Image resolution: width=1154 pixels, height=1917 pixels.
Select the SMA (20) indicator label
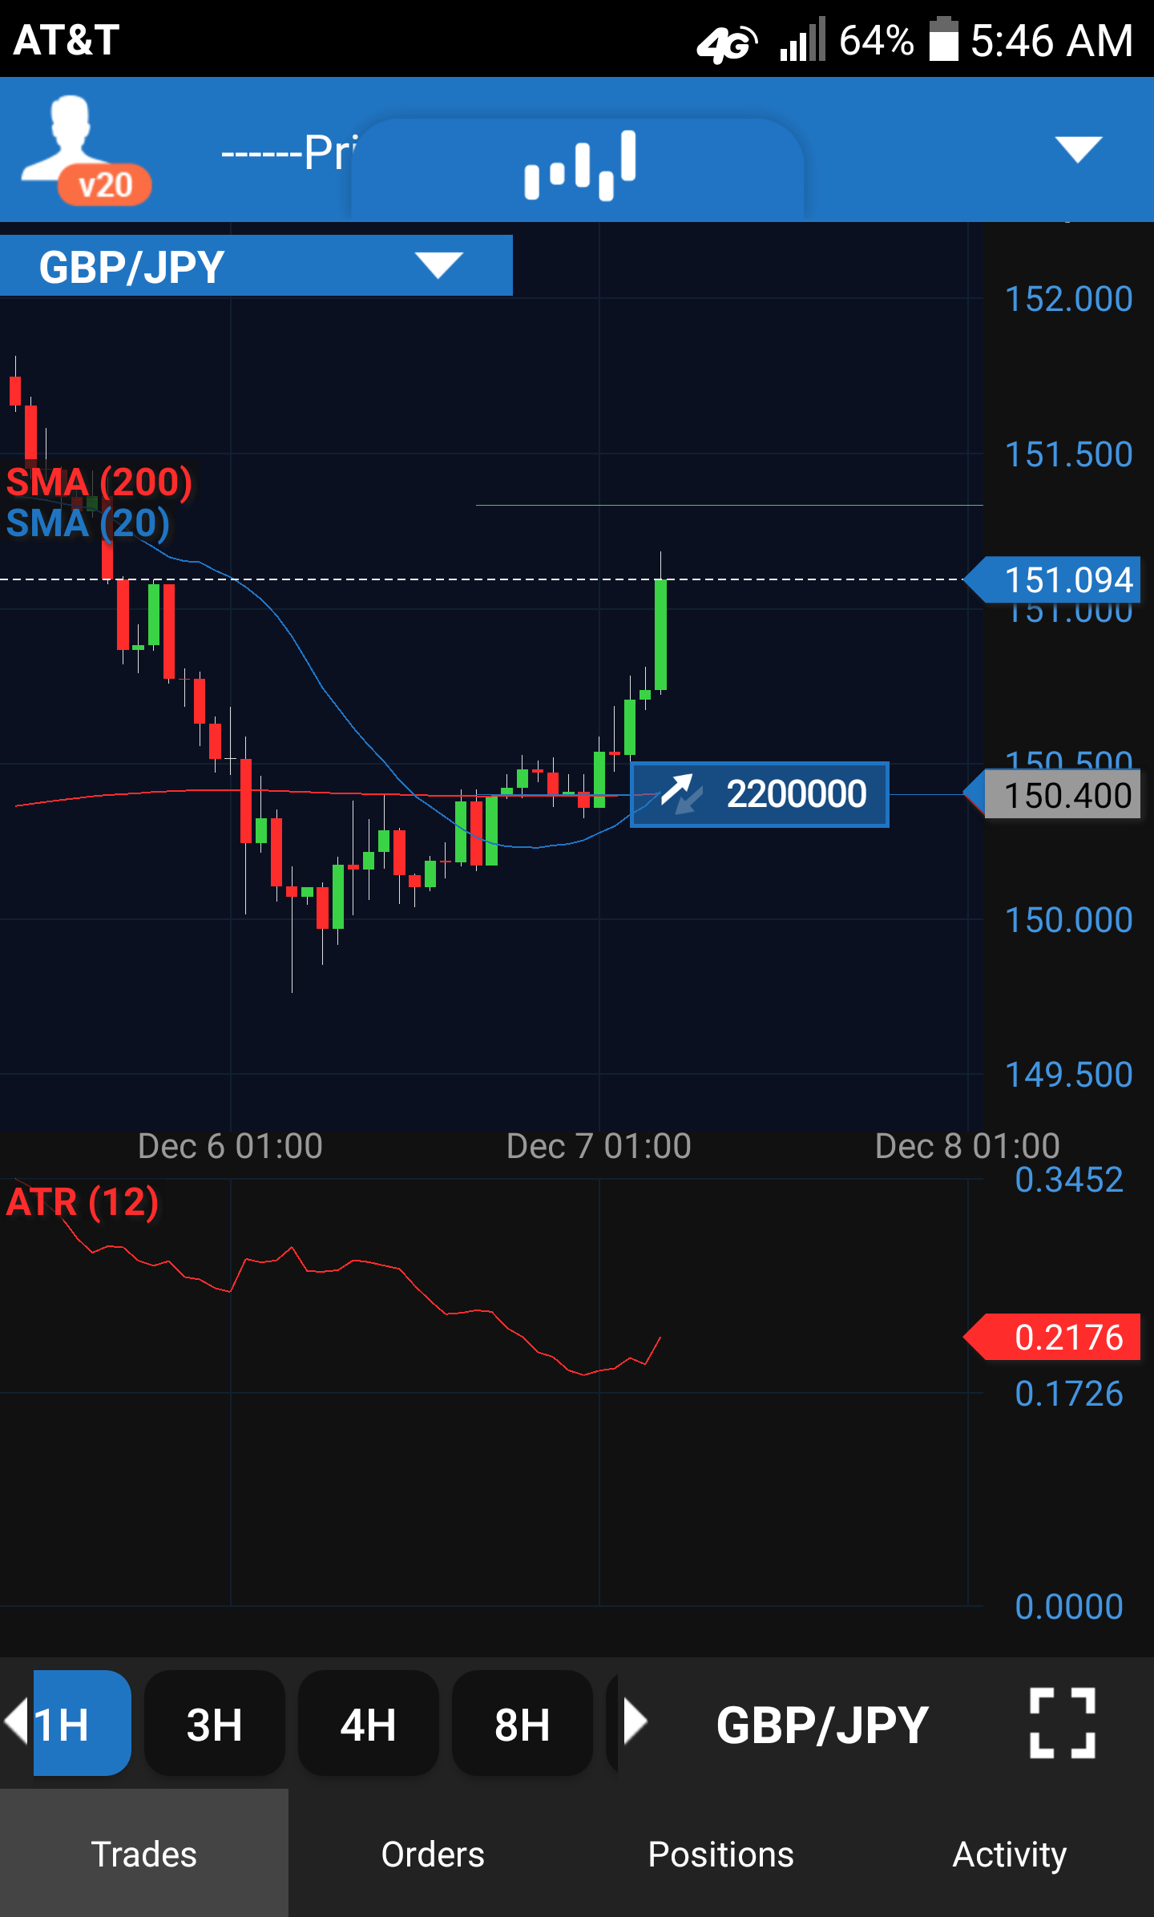point(88,523)
